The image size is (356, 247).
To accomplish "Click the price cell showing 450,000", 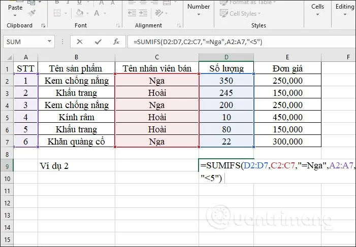I will (x=287, y=117).
